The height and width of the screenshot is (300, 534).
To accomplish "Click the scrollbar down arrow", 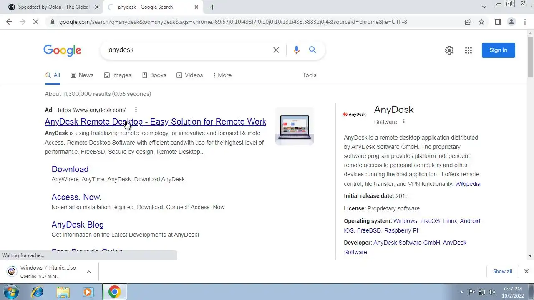I will 530,256.
